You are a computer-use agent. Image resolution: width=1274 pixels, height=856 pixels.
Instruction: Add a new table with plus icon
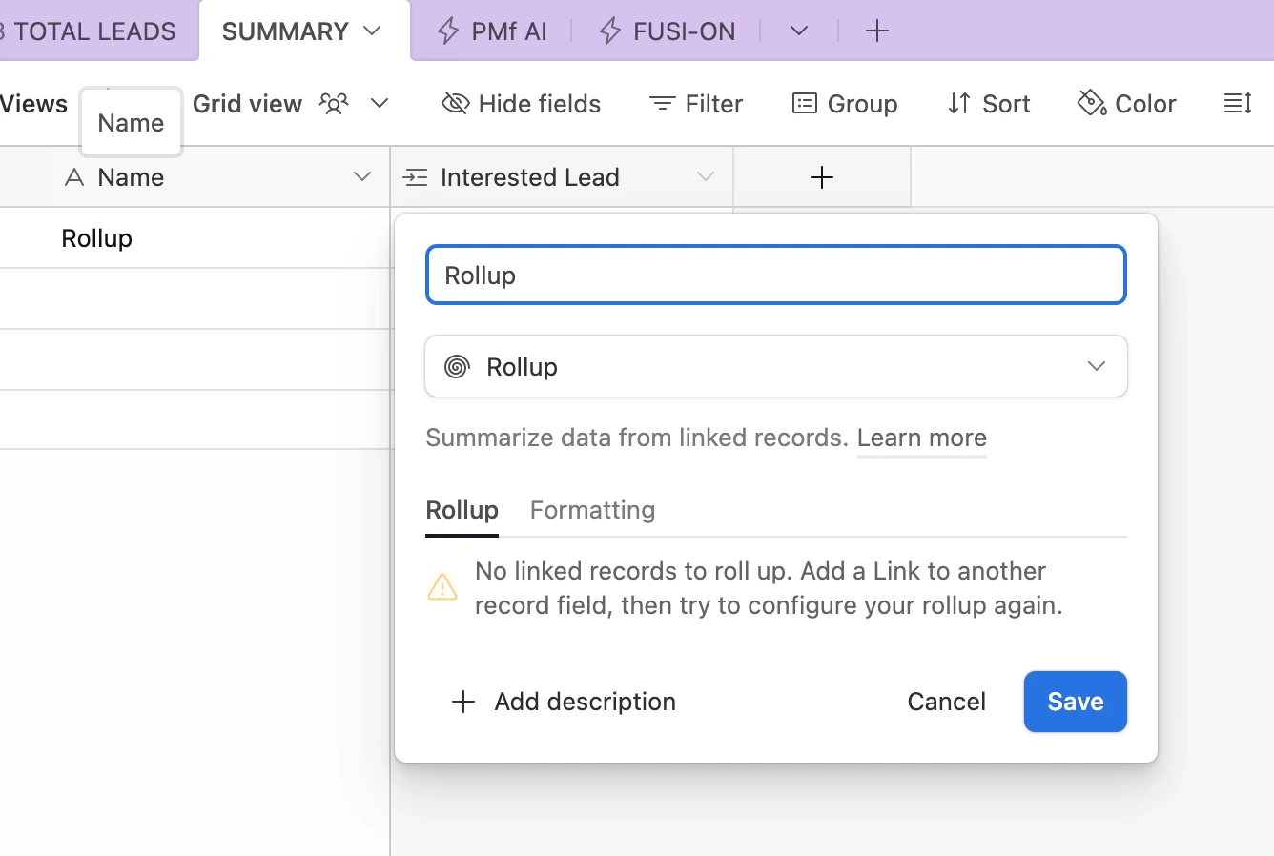(x=876, y=31)
